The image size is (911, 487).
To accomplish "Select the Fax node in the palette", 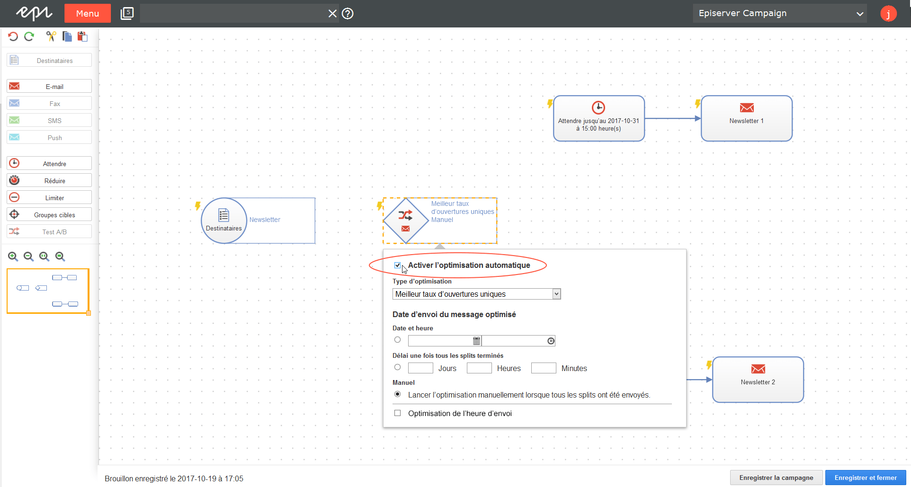I will pyautogui.click(x=49, y=103).
